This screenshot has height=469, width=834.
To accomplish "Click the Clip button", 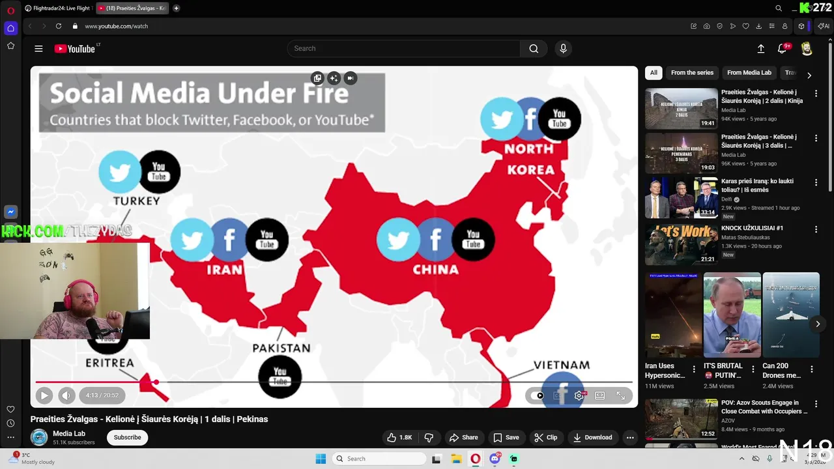I will [x=546, y=437].
